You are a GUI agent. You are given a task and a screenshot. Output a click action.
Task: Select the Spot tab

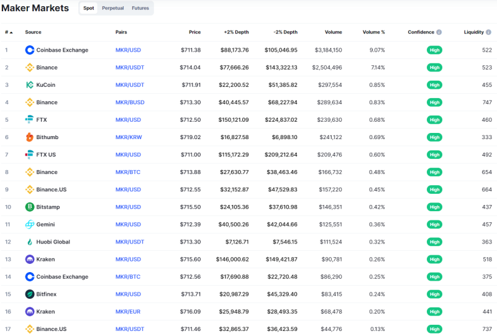coord(89,8)
